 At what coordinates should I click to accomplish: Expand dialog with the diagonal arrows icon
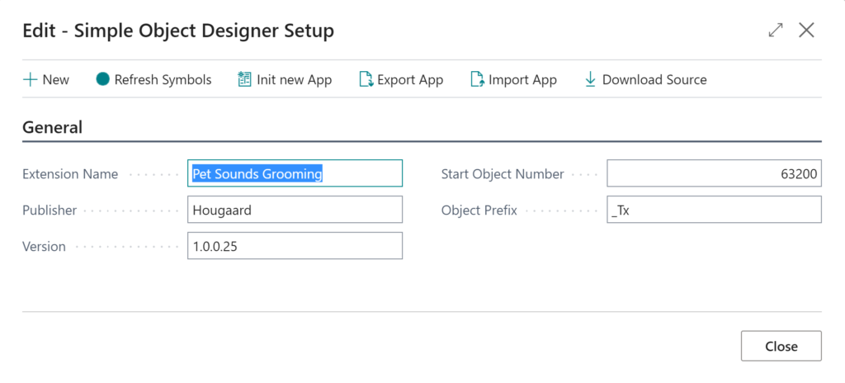coord(776,31)
